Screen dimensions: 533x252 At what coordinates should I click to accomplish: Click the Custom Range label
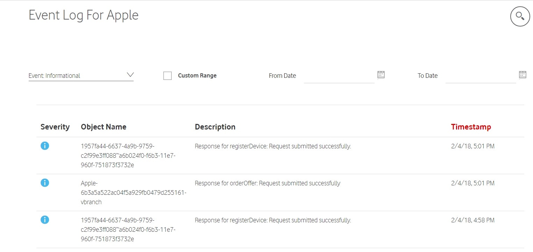197,76
